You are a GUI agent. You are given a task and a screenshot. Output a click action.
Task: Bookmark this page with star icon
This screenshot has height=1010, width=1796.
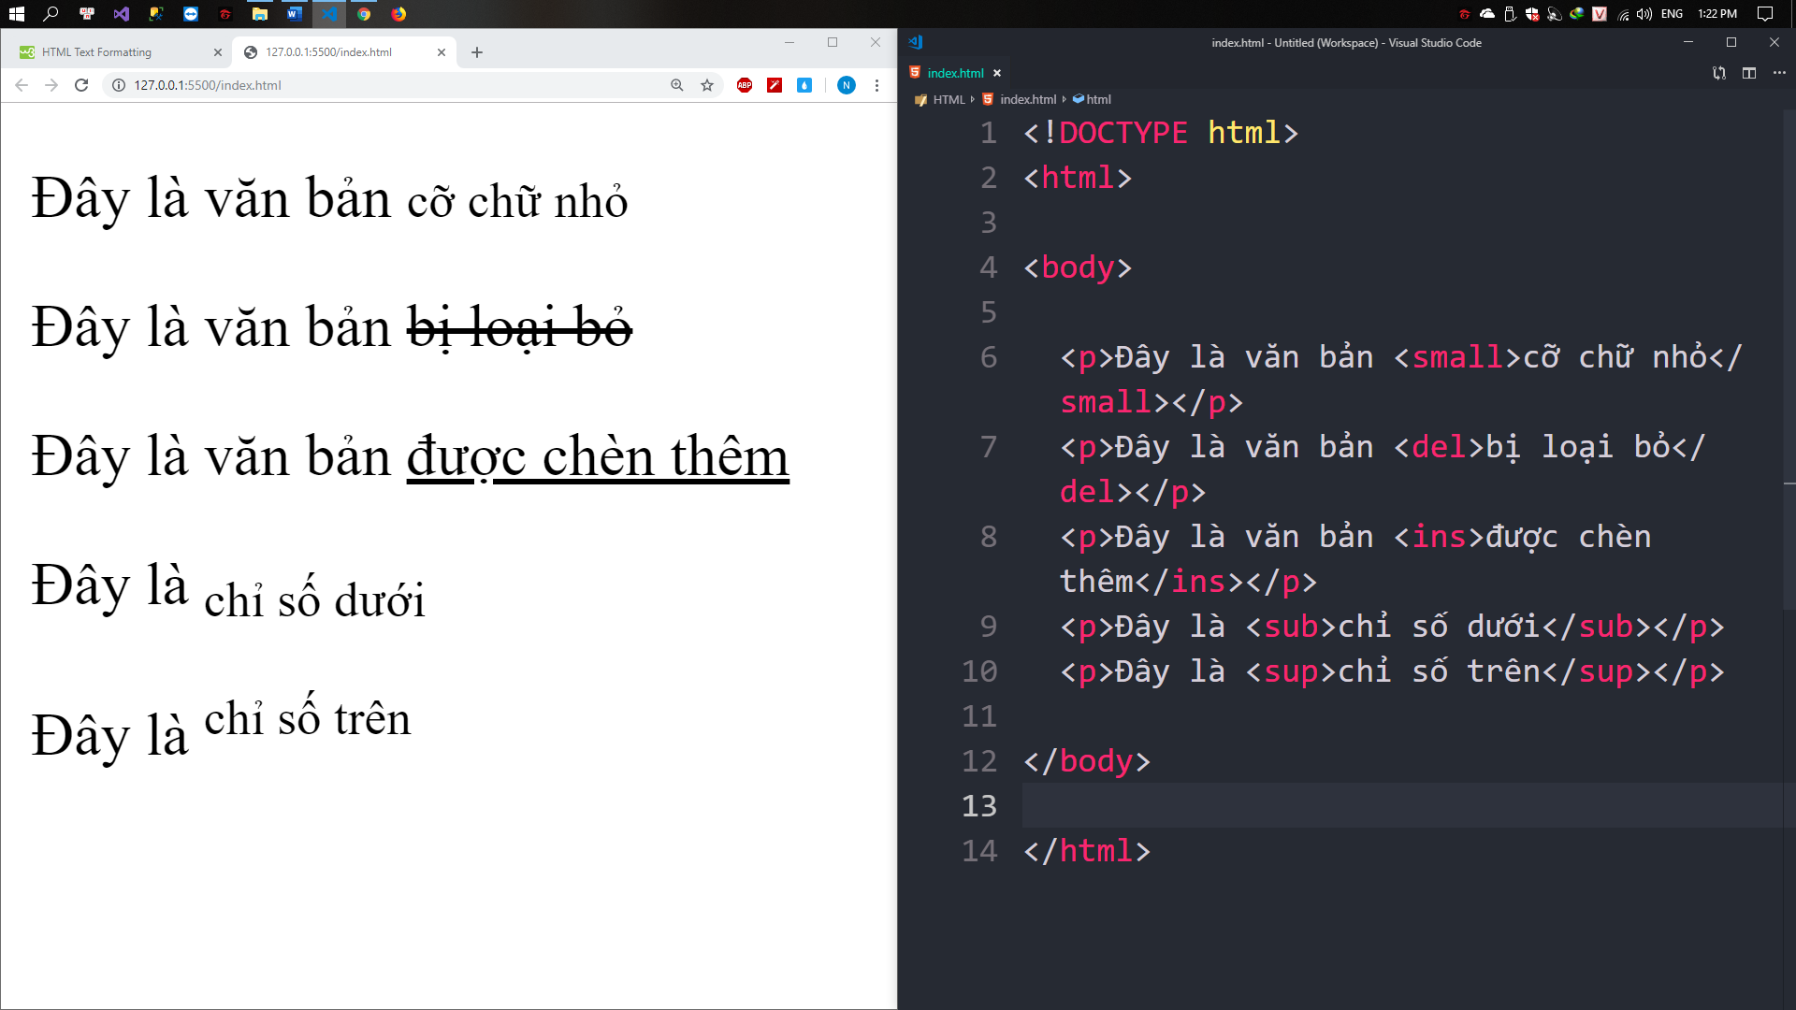707,85
